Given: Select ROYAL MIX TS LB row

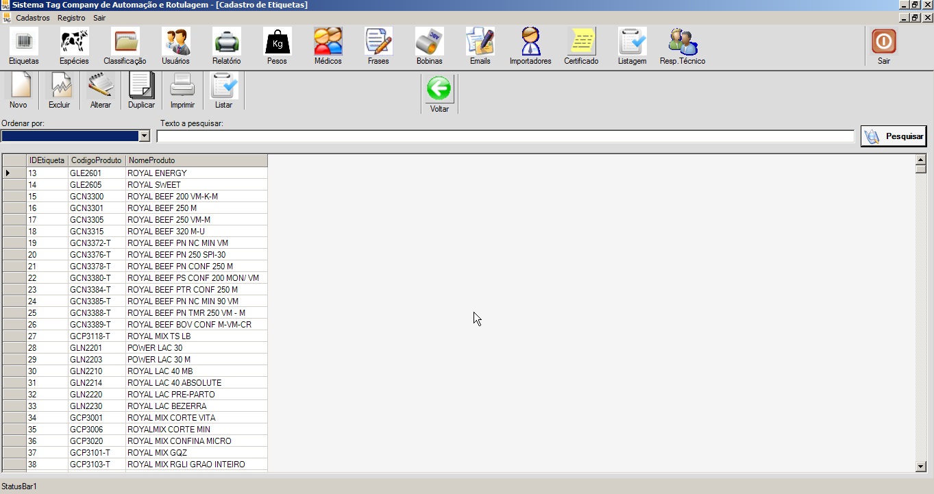Looking at the screenshot, I should coord(135,336).
